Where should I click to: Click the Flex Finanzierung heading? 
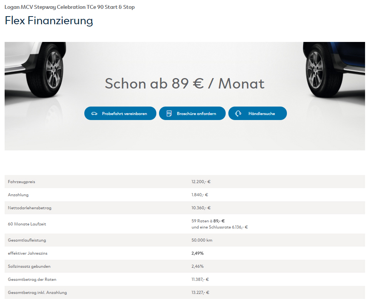click(x=49, y=20)
